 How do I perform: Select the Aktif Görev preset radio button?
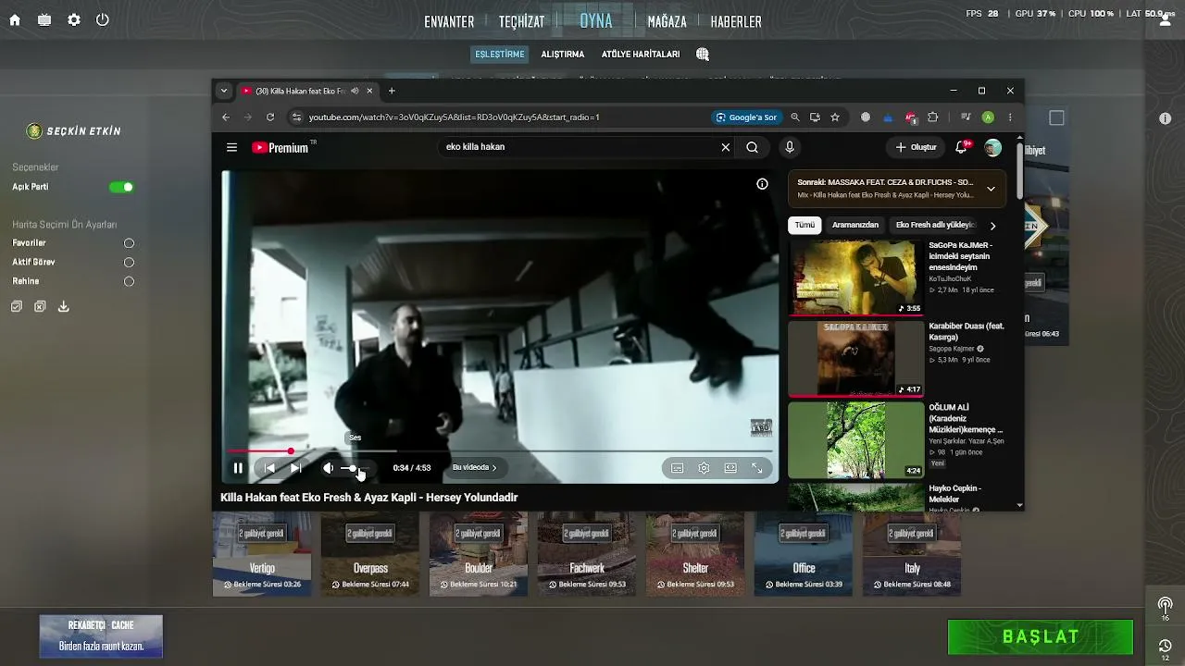tap(130, 263)
